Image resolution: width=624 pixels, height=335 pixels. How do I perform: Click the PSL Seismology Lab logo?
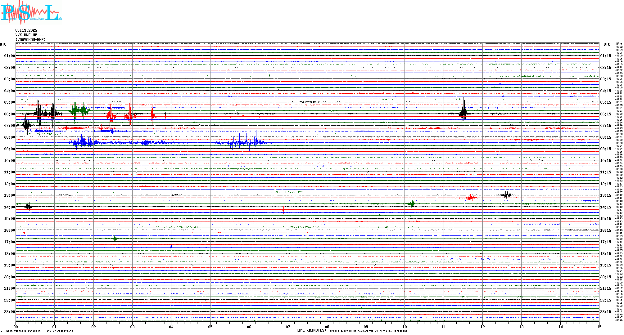[x=31, y=12]
